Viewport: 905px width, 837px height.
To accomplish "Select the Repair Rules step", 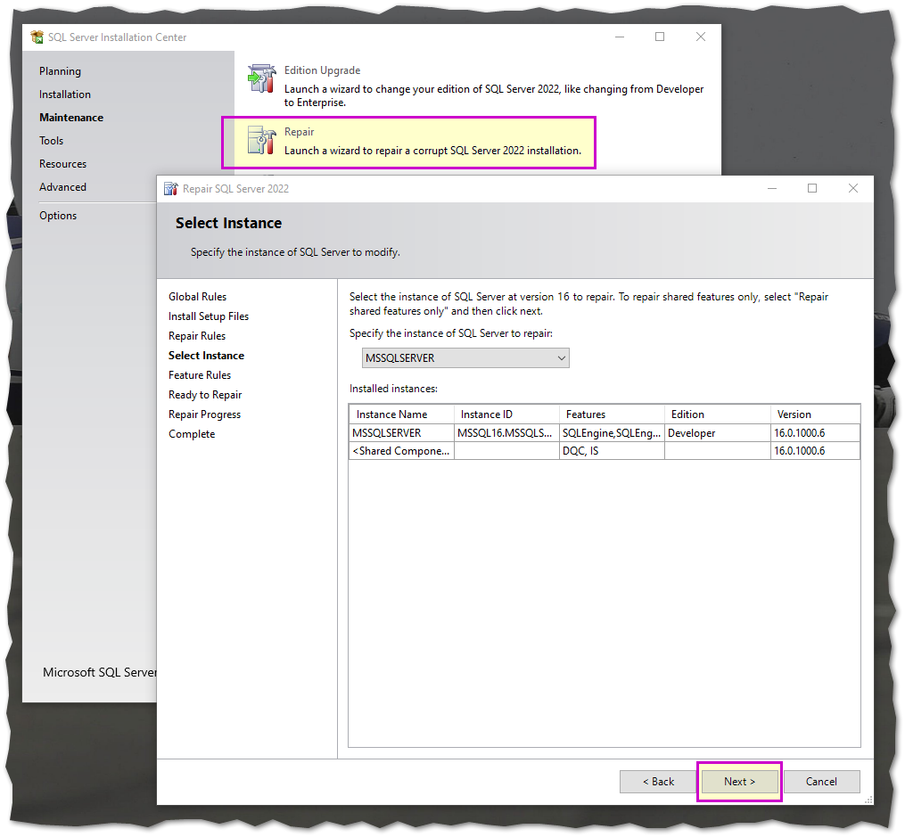I will 197,336.
